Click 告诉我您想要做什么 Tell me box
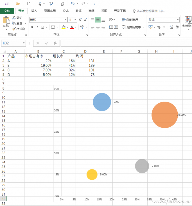The width and height of the screenshot is (192, 206). click(149, 11)
